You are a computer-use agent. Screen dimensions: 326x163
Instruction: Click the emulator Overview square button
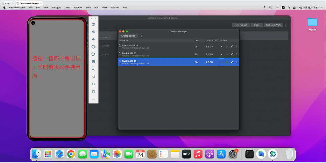[93, 92]
